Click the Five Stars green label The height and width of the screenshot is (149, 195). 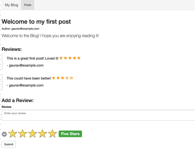coord(70,134)
